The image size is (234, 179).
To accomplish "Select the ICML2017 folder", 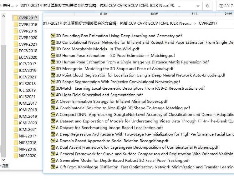I will [x=25, y=103].
